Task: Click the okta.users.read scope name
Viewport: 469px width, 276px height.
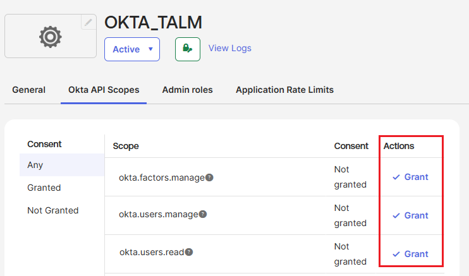Action: [x=152, y=253]
